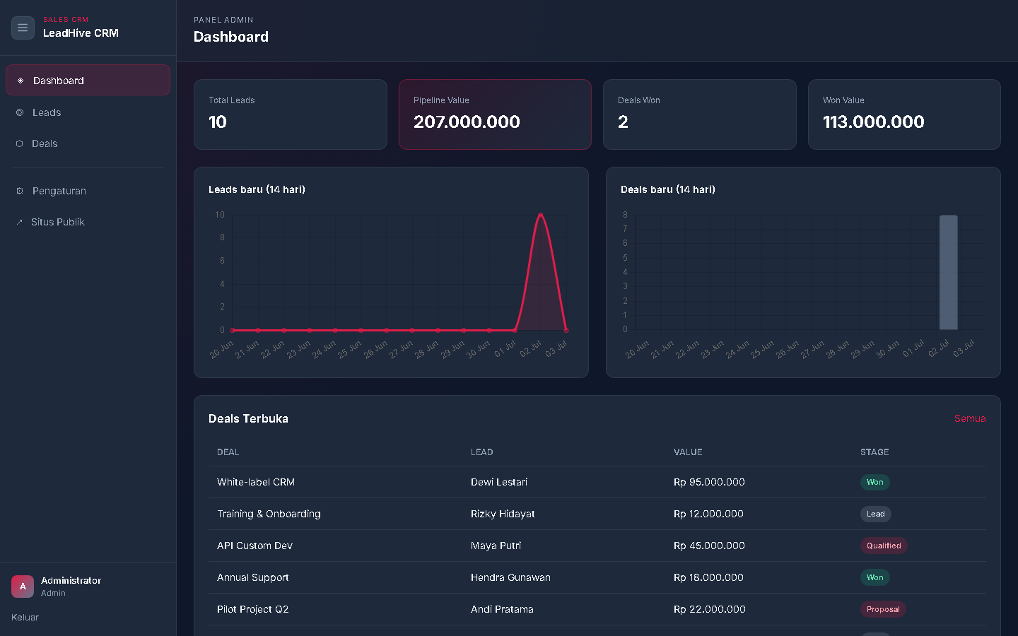Click value Rp 12.000.000
The width and height of the screenshot is (1018, 636).
coord(708,514)
